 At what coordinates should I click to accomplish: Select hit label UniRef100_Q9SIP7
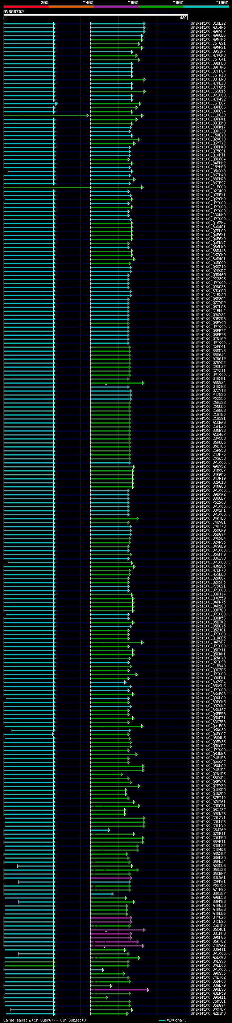(x=208, y=51)
